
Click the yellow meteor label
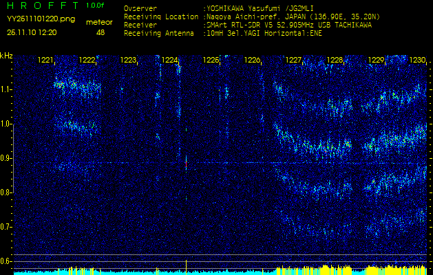[x=101, y=22]
